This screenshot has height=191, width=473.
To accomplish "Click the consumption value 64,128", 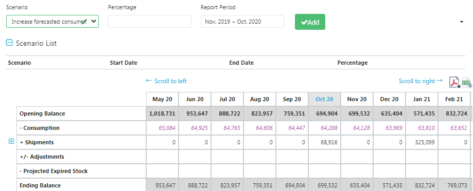I will point(361,128).
